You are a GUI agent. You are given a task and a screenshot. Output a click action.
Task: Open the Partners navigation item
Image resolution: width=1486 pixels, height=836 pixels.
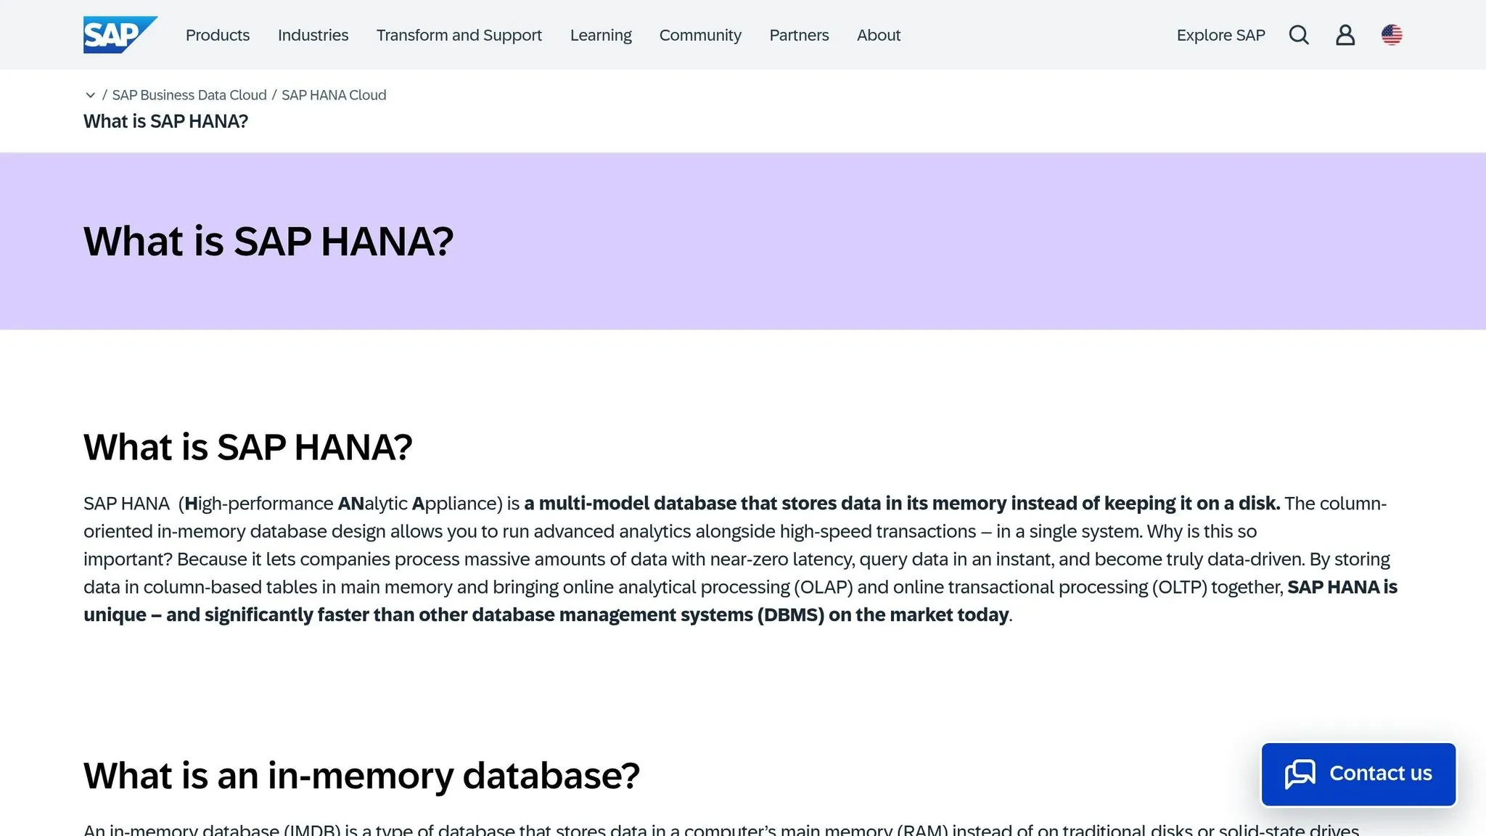798,35
